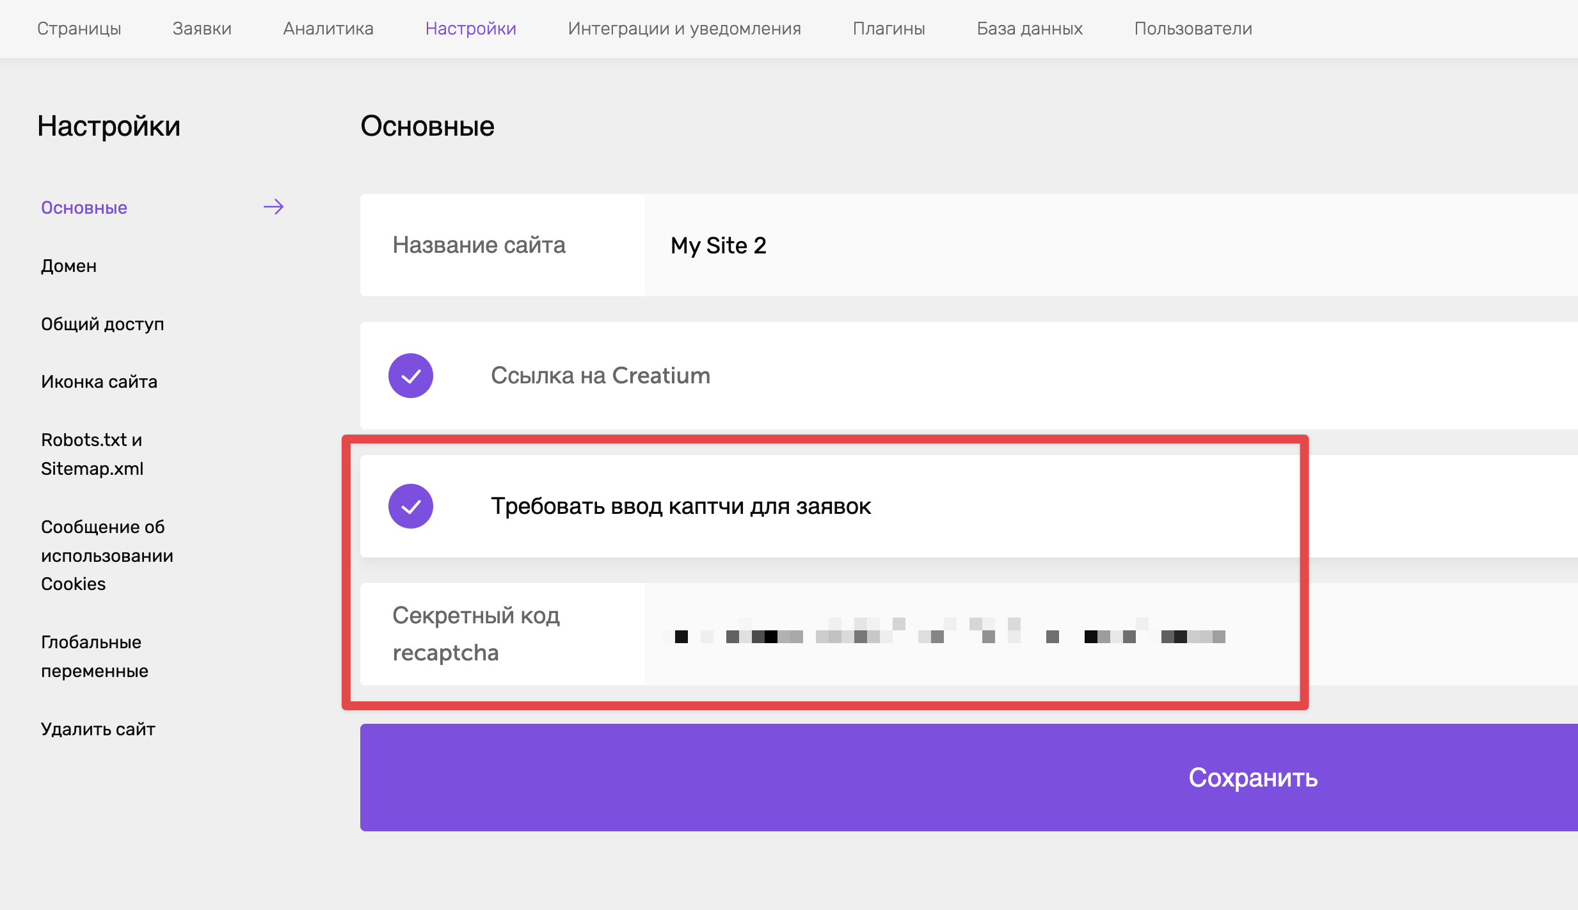1578x910 pixels.
Task: Click the Название сайта input field
Action: click(1111, 245)
